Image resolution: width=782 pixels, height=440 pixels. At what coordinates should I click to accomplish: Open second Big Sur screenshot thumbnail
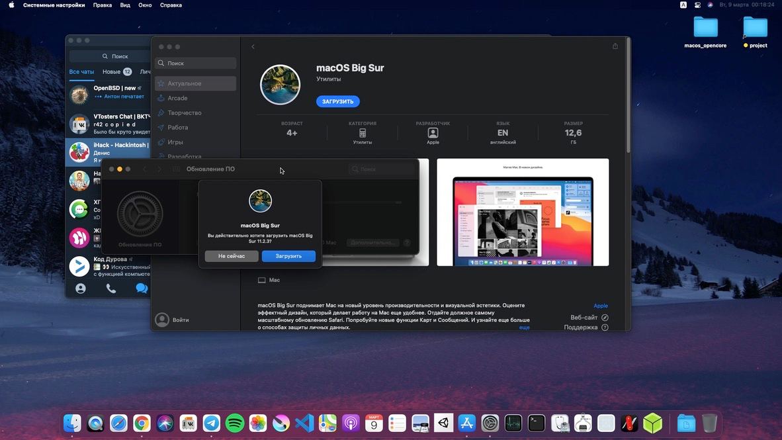[x=523, y=212]
